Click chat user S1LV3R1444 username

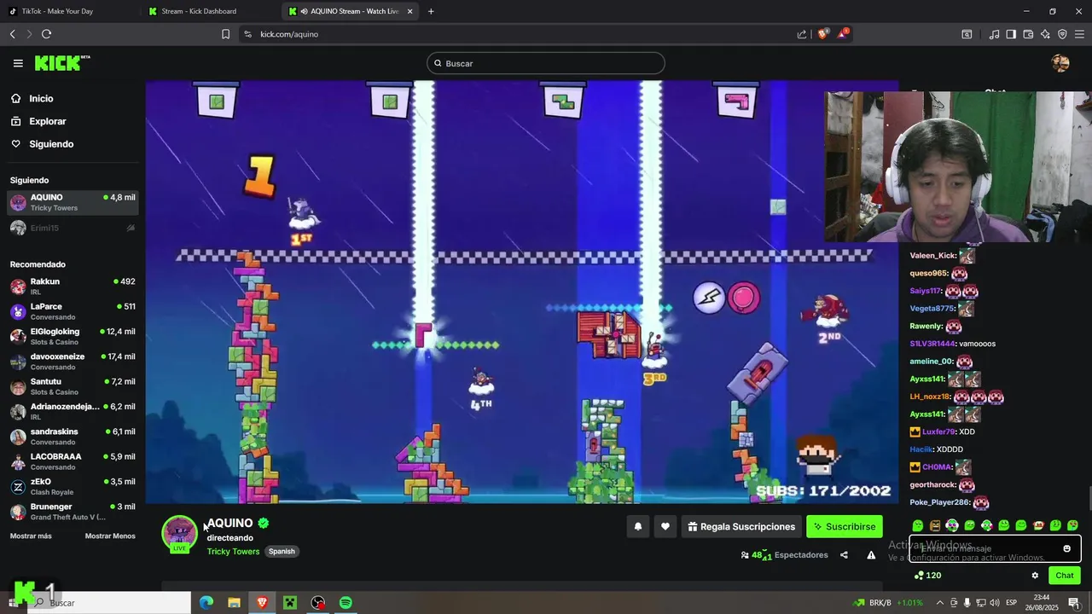tap(932, 344)
